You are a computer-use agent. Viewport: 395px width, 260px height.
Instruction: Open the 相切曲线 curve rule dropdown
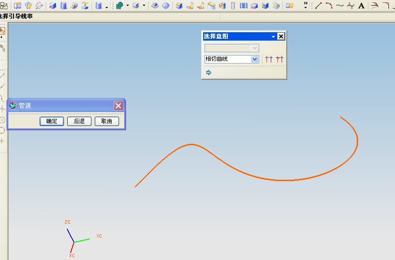point(254,59)
